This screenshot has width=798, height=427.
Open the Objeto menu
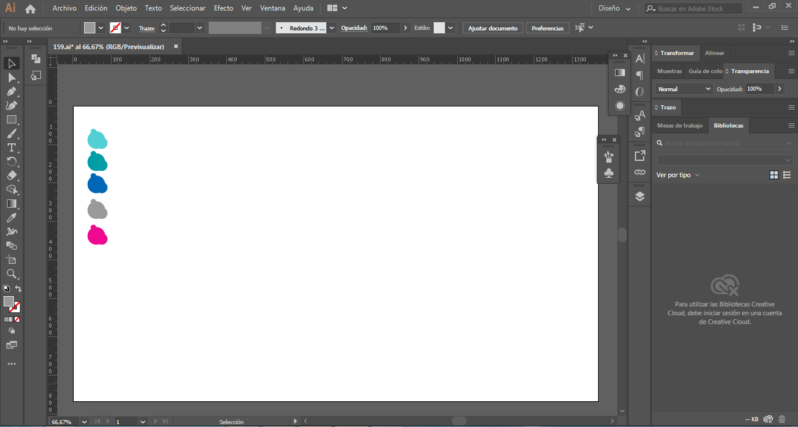pyautogui.click(x=126, y=8)
